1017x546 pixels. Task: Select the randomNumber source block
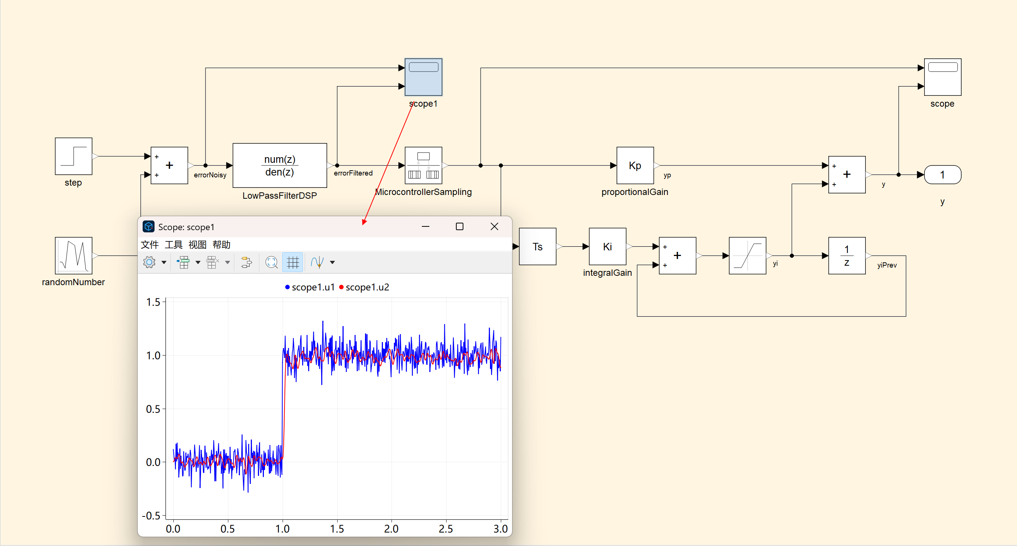tap(73, 256)
